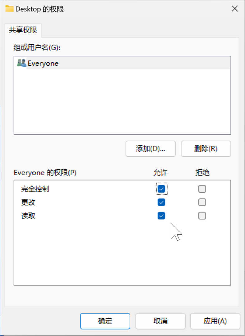This screenshot has width=245, height=336.
Task: Uncheck 允许 for 完全控制
Action: 161,189
